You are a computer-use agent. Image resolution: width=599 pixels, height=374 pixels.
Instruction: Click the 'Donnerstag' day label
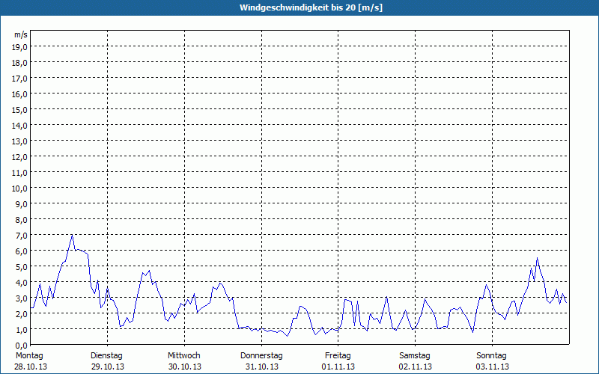tap(261, 356)
